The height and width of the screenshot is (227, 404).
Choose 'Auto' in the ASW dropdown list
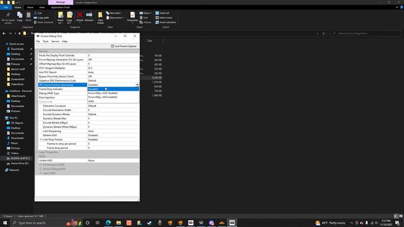(113, 101)
